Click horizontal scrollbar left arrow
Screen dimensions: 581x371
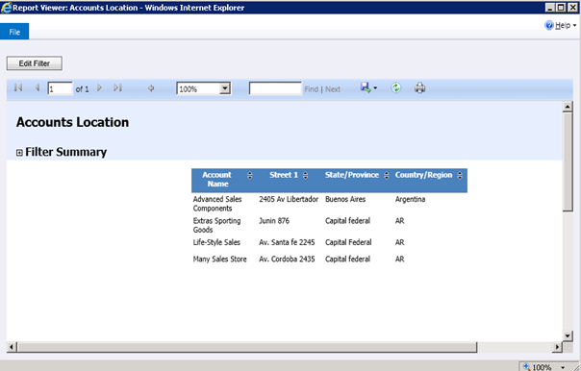click(x=12, y=347)
